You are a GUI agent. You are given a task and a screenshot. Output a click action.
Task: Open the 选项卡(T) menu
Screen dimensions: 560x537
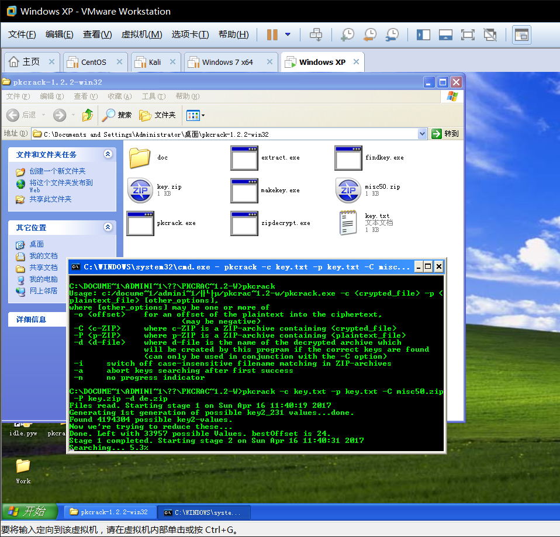click(190, 34)
